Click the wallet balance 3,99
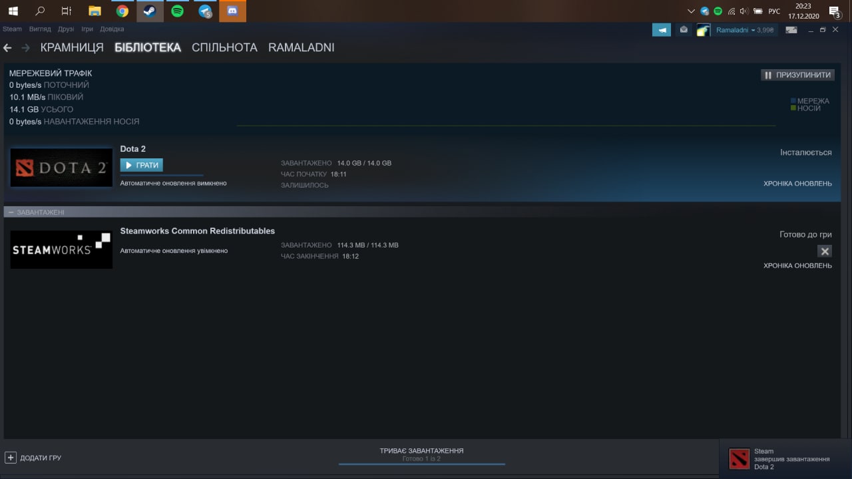 tap(765, 30)
